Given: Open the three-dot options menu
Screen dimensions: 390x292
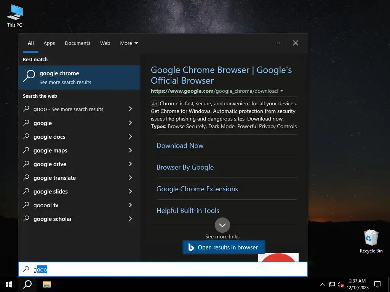Looking at the screenshot, I should pos(280,43).
